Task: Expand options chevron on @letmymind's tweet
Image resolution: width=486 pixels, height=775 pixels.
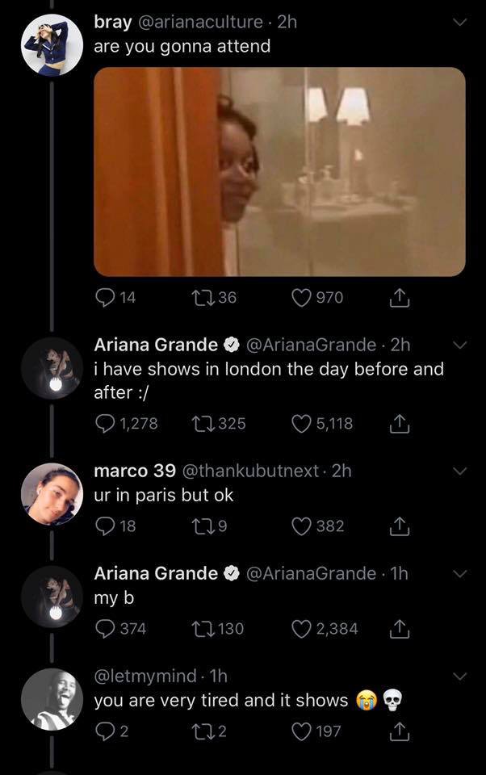Action: tap(460, 677)
